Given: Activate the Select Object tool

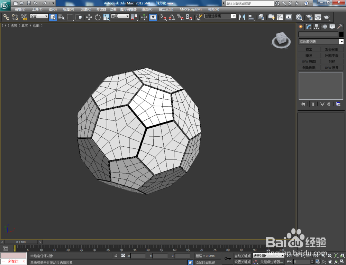Looking at the screenshot, I should (x=53, y=17).
